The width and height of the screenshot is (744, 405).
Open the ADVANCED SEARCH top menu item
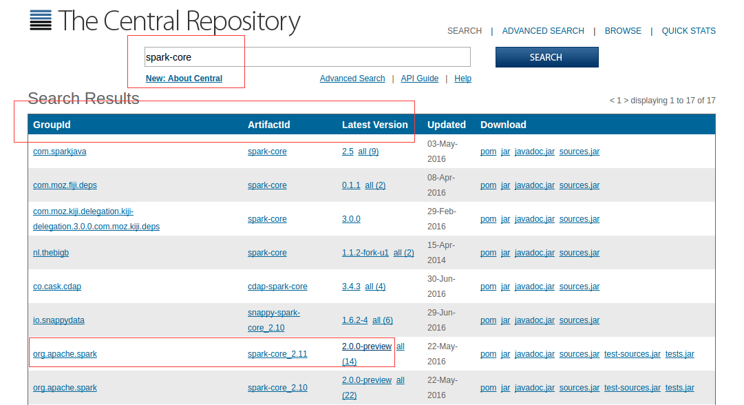[543, 31]
